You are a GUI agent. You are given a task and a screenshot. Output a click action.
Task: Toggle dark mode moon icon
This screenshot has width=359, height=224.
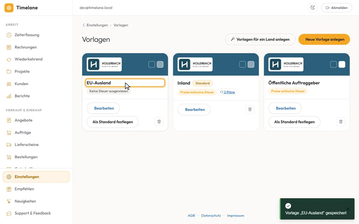tap(313, 8)
